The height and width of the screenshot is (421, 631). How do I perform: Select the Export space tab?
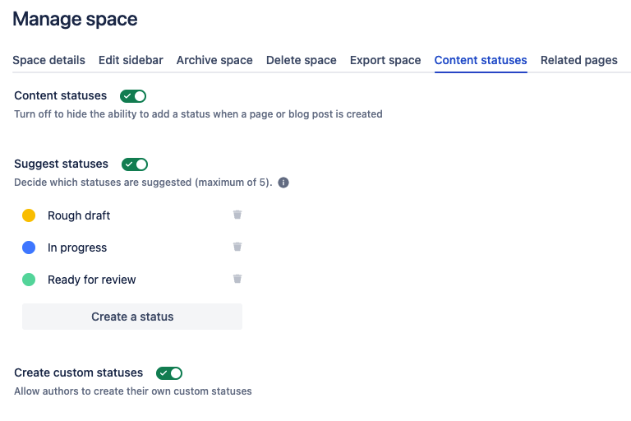point(385,60)
